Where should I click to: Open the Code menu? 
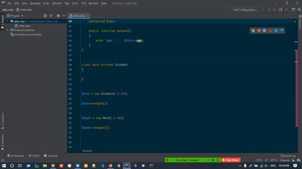[x=46, y=3]
